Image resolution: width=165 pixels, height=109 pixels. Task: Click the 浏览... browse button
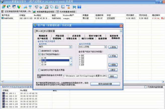click(113, 76)
